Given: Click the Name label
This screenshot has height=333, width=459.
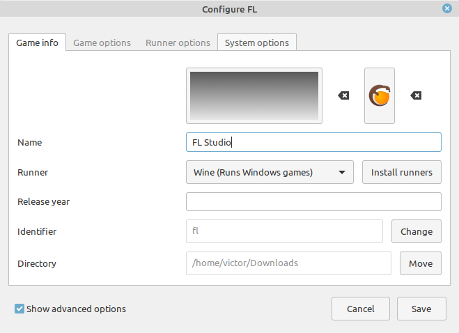Looking at the screenshot, I should coord(29,143).
